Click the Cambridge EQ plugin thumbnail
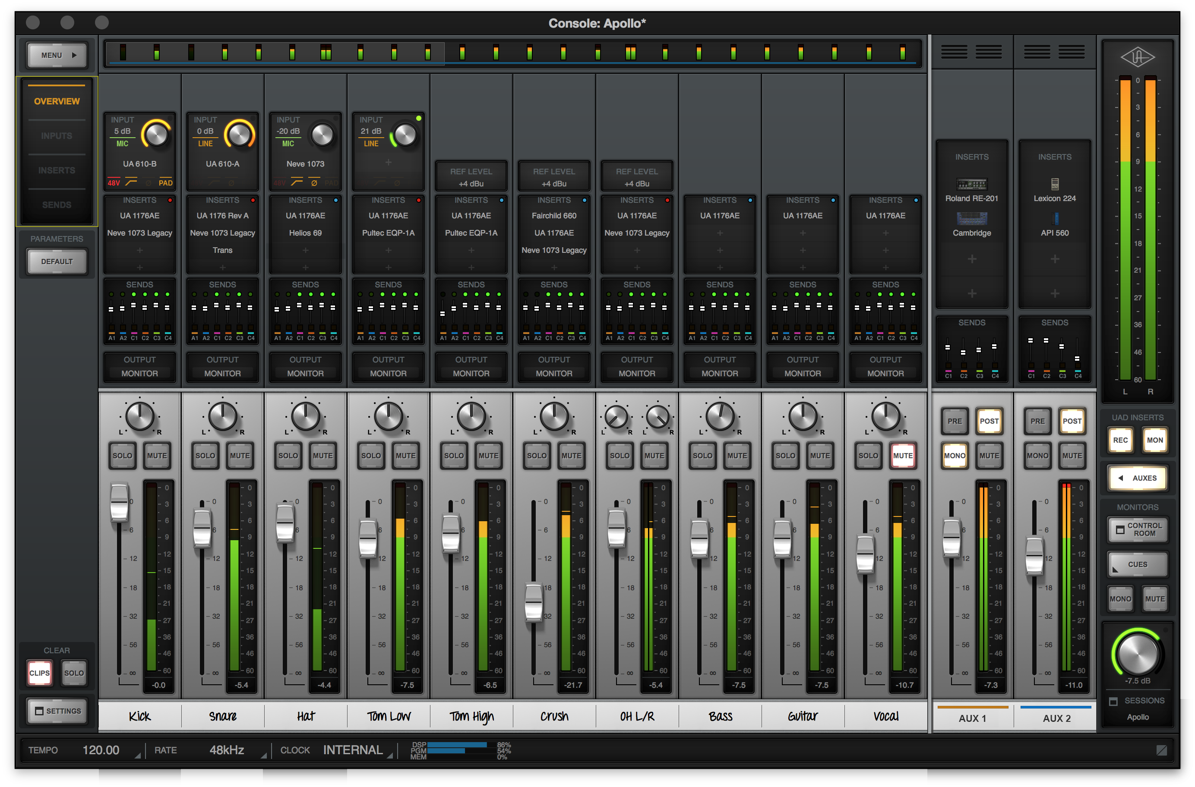The height and width of the screenshot is (787, 1195). pyautogui.click(x=971, y=218)
